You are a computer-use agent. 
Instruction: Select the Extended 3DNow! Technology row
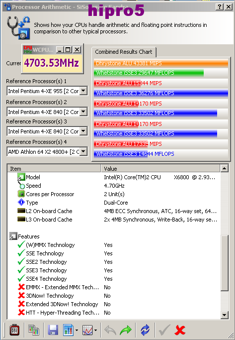click(114, 304)
